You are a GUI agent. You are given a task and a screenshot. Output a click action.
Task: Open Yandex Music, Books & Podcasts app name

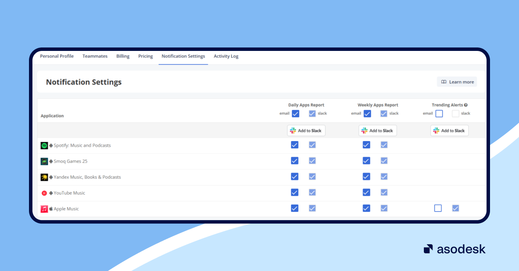point(87,177)
